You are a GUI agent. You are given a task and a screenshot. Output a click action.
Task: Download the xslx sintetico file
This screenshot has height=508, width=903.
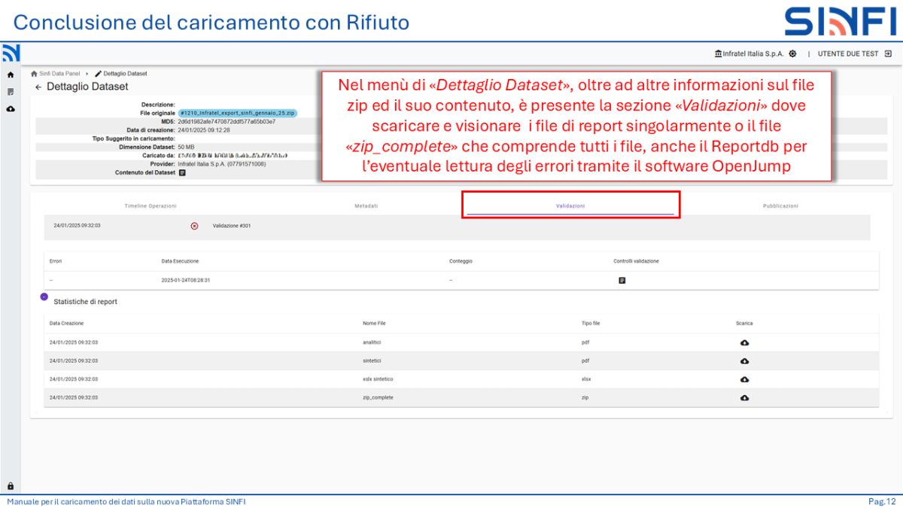click(x=744, y=379)
